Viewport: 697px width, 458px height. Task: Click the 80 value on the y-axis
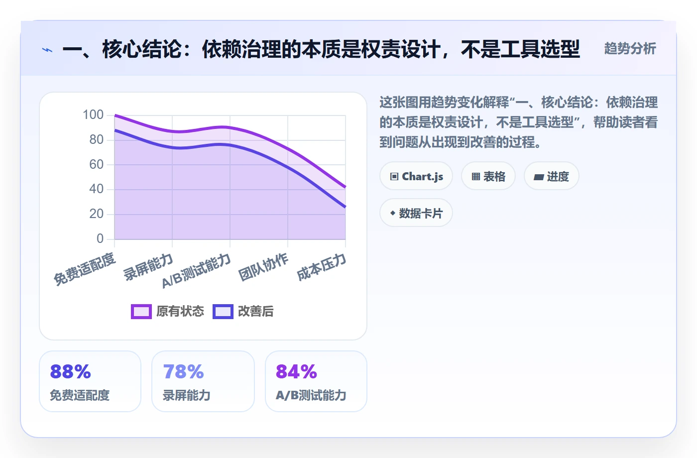coord(97,140)
